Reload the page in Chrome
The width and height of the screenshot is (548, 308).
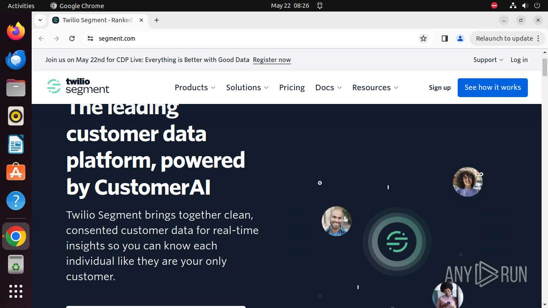(x=72, y=38)
